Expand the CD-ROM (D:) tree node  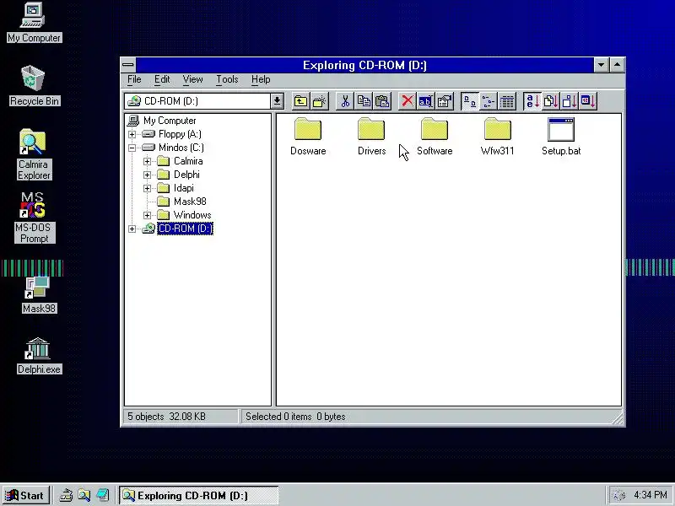coord(132,229)
